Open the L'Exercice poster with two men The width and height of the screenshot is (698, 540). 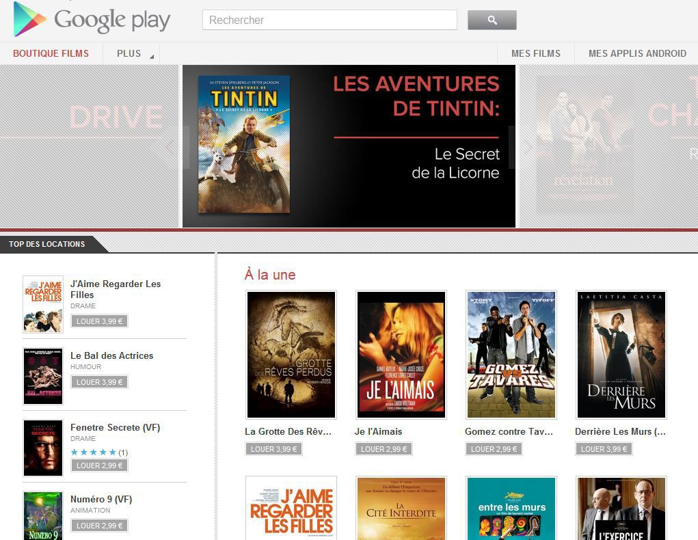(621, 508)
